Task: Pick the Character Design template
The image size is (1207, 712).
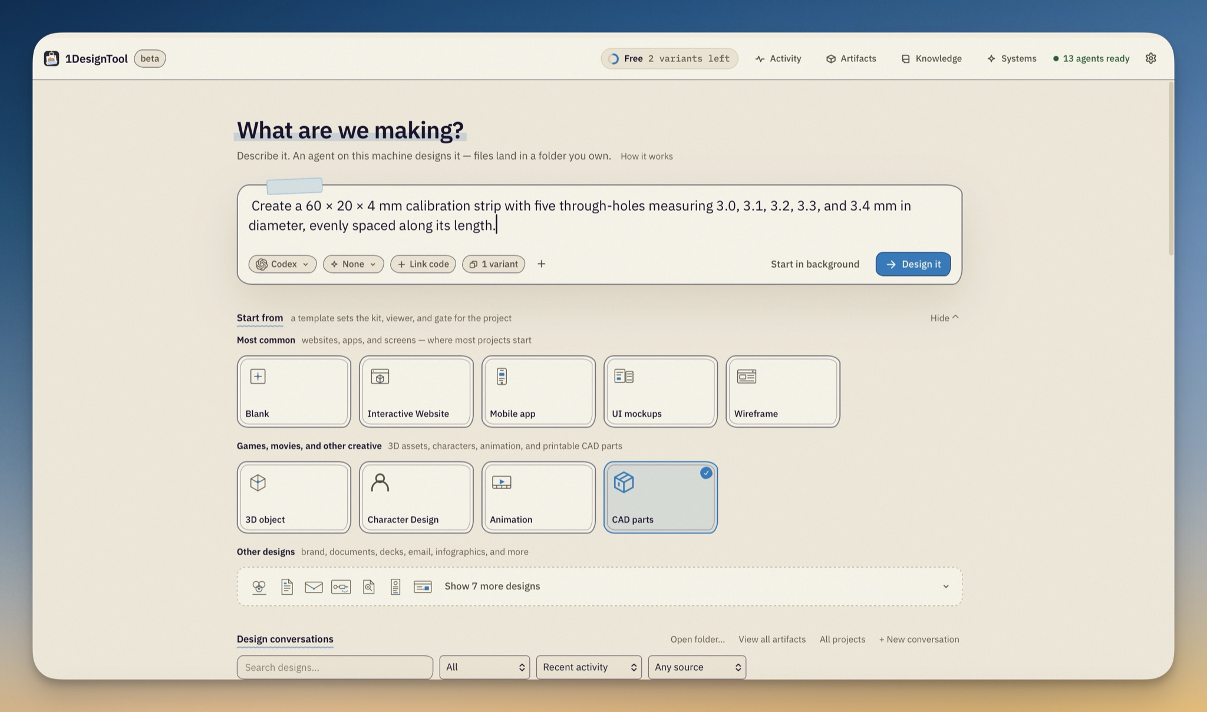Action: pyautogui.click(x=416, y=497)
